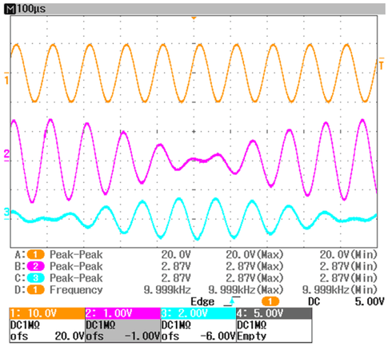
Task: Click the orange T trigger level marker
Action: pyautogui.click(x=382, y=63)
